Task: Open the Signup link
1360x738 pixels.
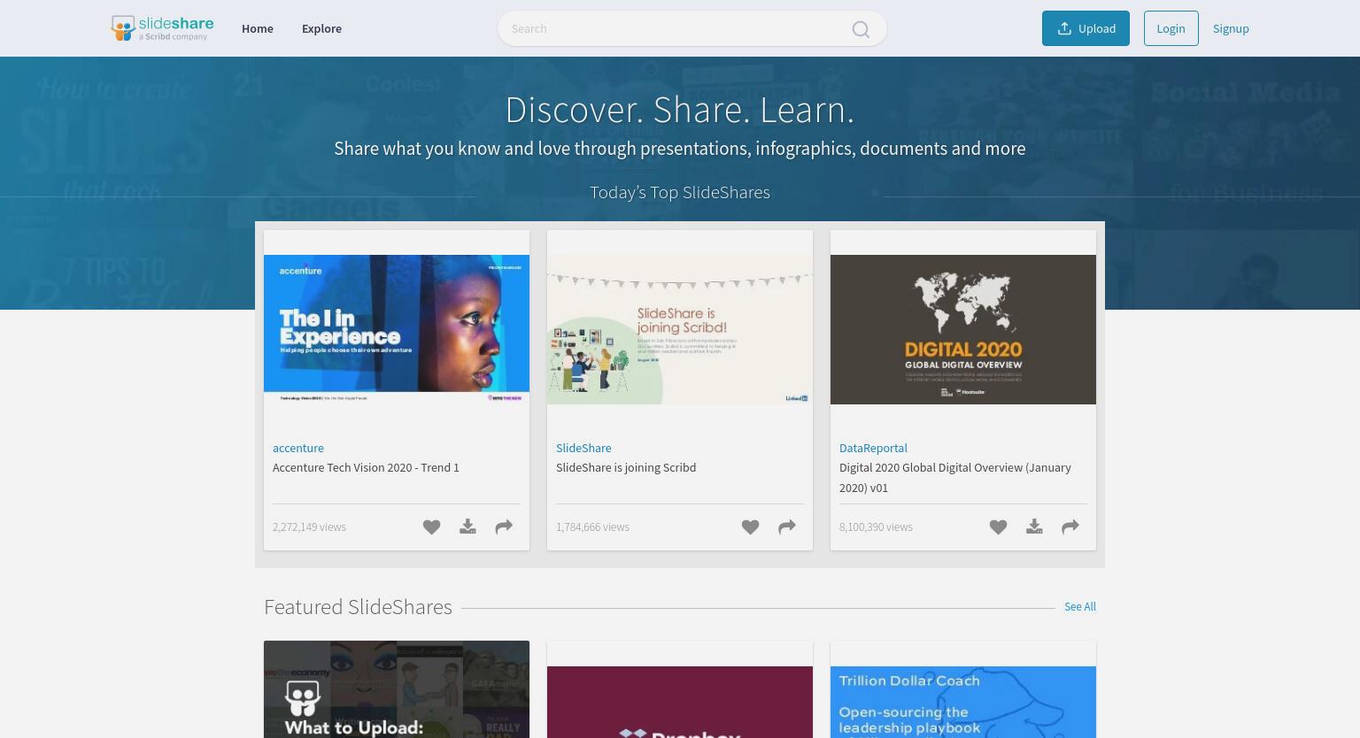Action: pos(1231,28)
